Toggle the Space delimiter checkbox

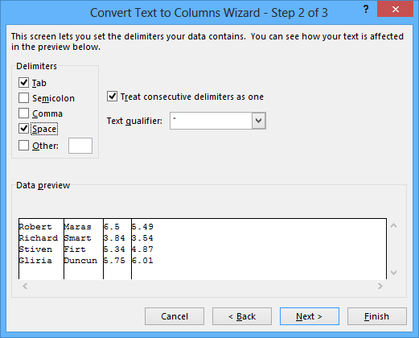pos(23,129)
